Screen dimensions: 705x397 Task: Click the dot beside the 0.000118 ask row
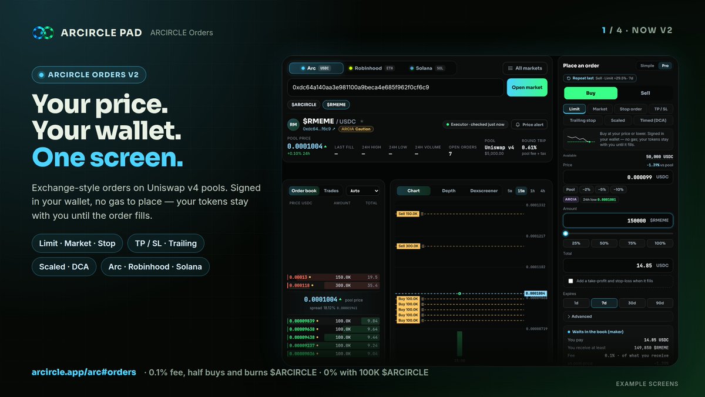pyautogui.click(x=312, y=285)
